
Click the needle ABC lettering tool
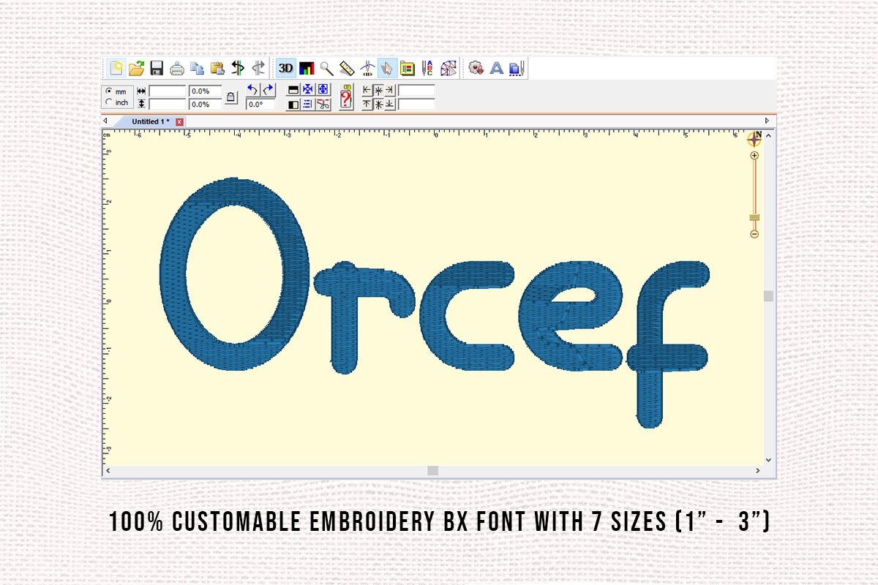click(426, 68)
